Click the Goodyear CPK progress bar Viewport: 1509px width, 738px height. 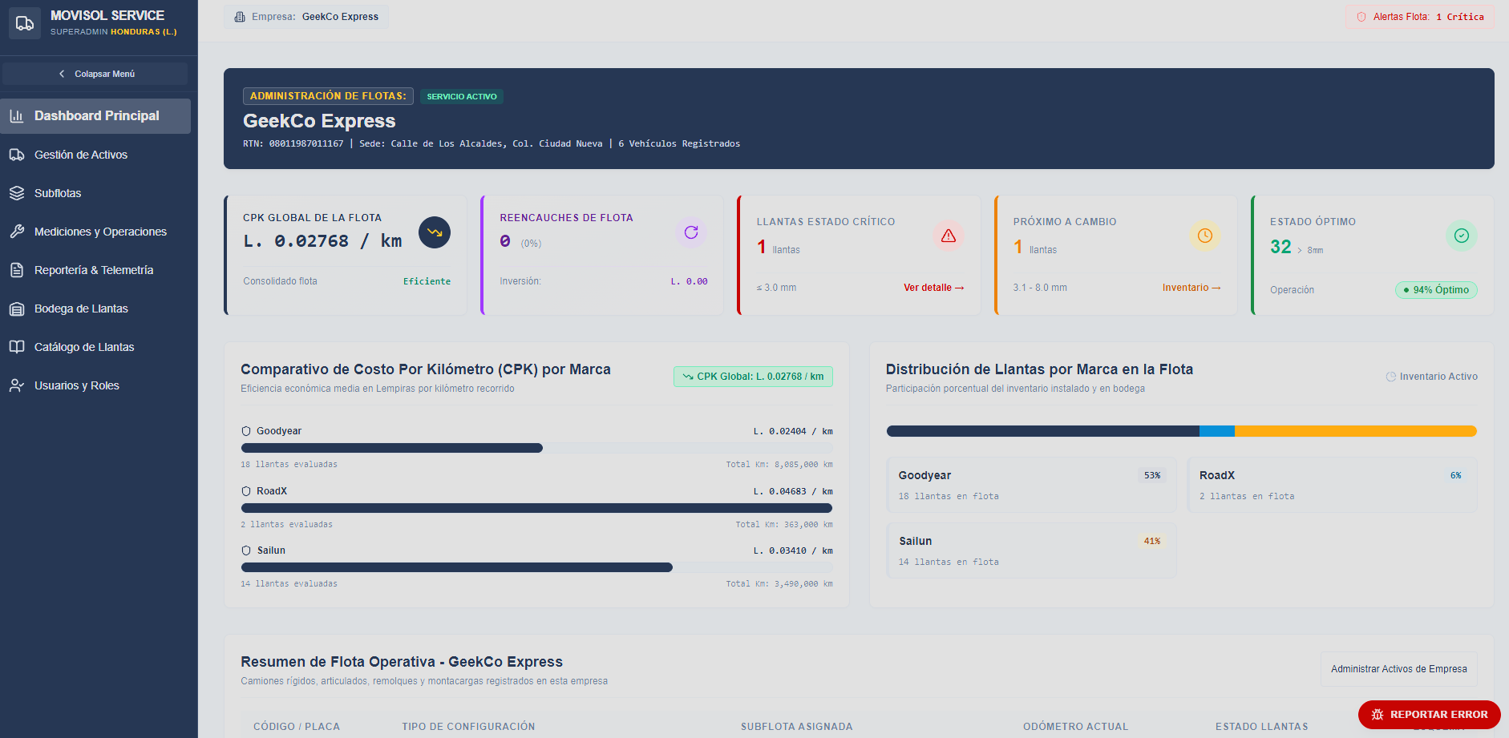(536, 448)
